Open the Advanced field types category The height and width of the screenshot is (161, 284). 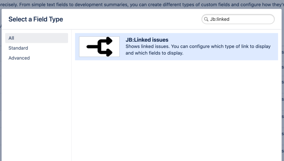[x=37, y=58]
